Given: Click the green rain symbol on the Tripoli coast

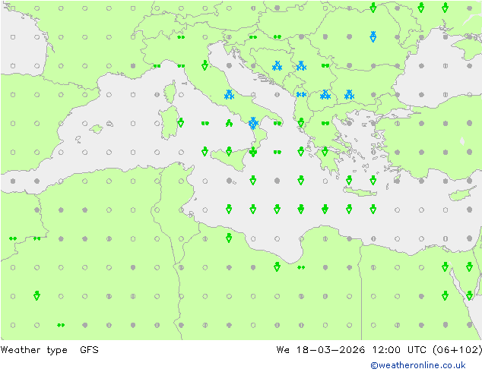Looking at the screenshot, I should coord(229,238).
